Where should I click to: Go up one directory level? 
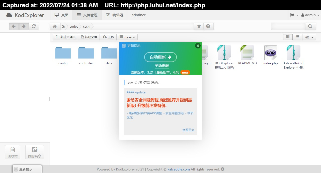pyautogui.click(x=208, y=26)
